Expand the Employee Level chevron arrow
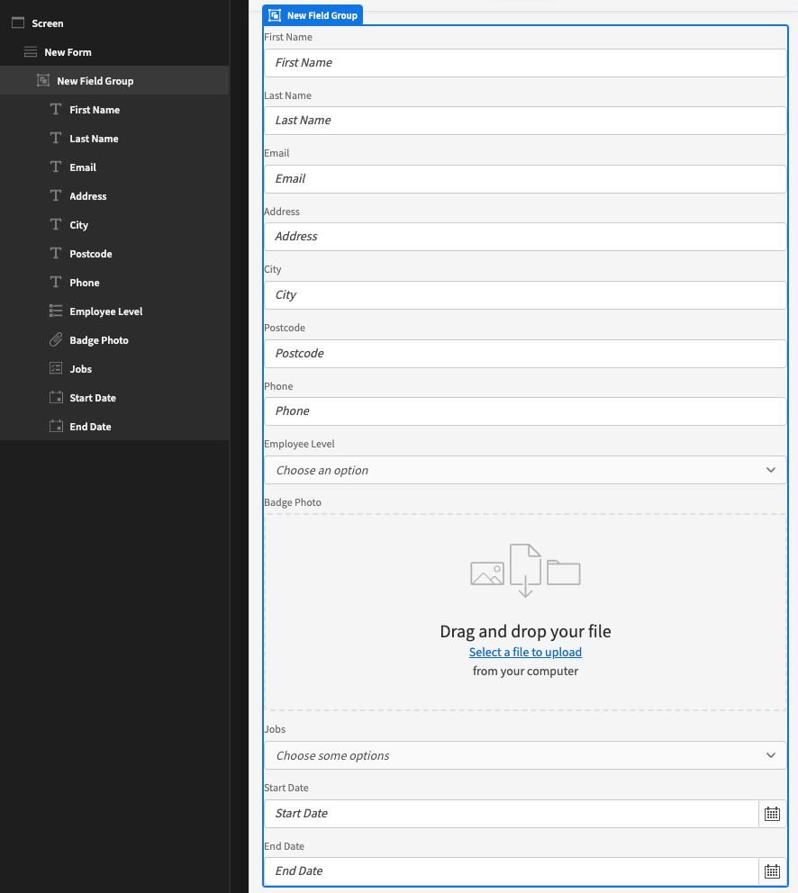 point(771,470)
